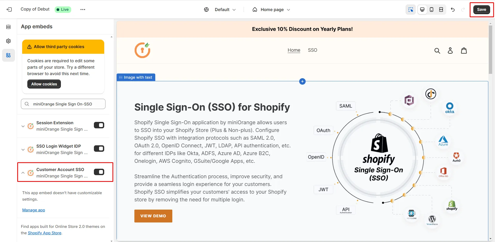Viewport: 495px width, 242px height.
Task: Click the storefront account person icon
Action: click(x=450, y=50)
